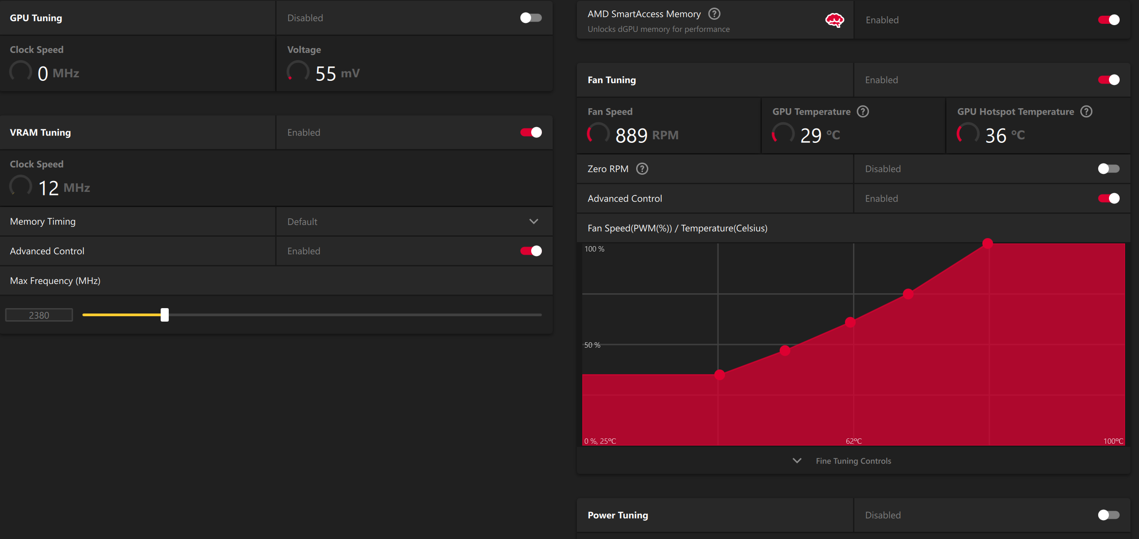The width and height of the screenshot is (1139, 539).
Task: Turn off VRAM Advanced Control toggle
Action: (x=531, y=251)
